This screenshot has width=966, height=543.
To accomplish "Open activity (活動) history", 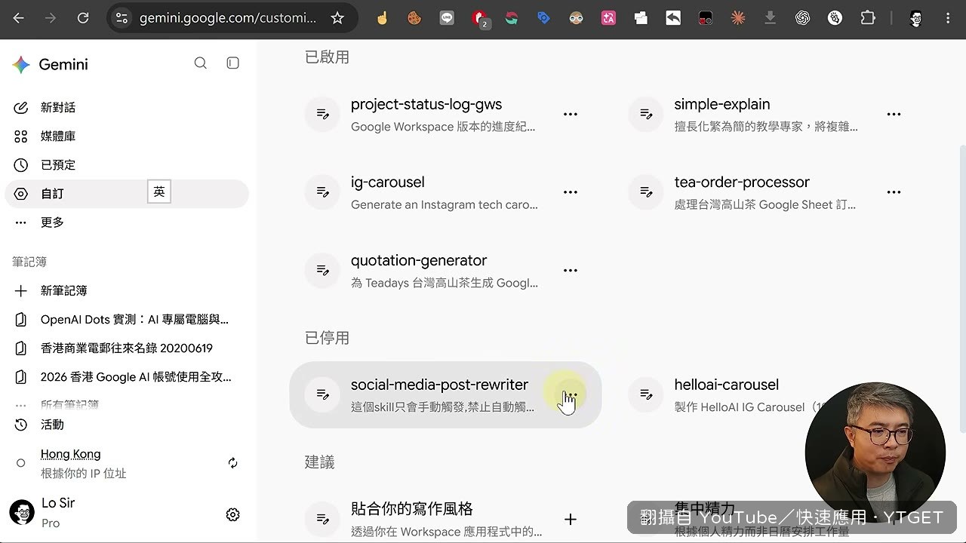I will point(127,425).
